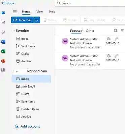Collapse the Favorites section chevron

(x=14, y=31)
